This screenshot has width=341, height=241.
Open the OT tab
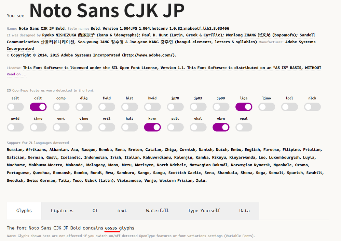[x=95, y=211]
